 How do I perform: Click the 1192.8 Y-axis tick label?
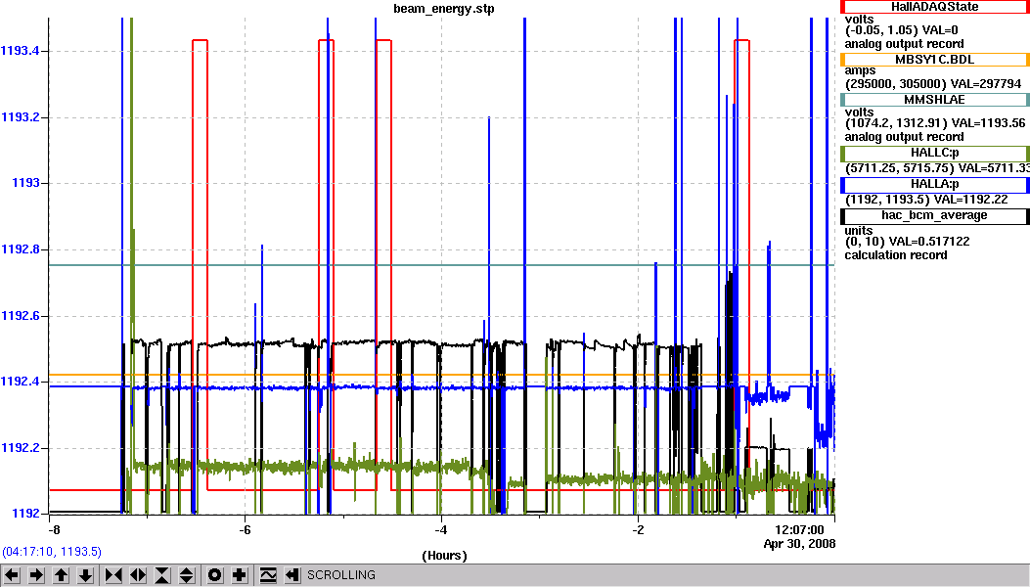click(x=21, y=249)
